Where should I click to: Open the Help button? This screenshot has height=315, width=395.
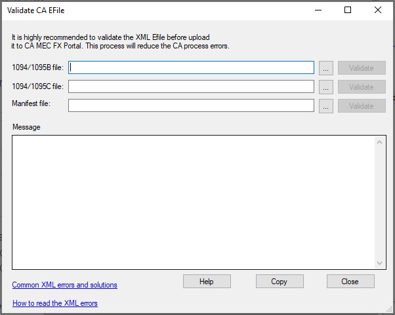pos(207,282)
